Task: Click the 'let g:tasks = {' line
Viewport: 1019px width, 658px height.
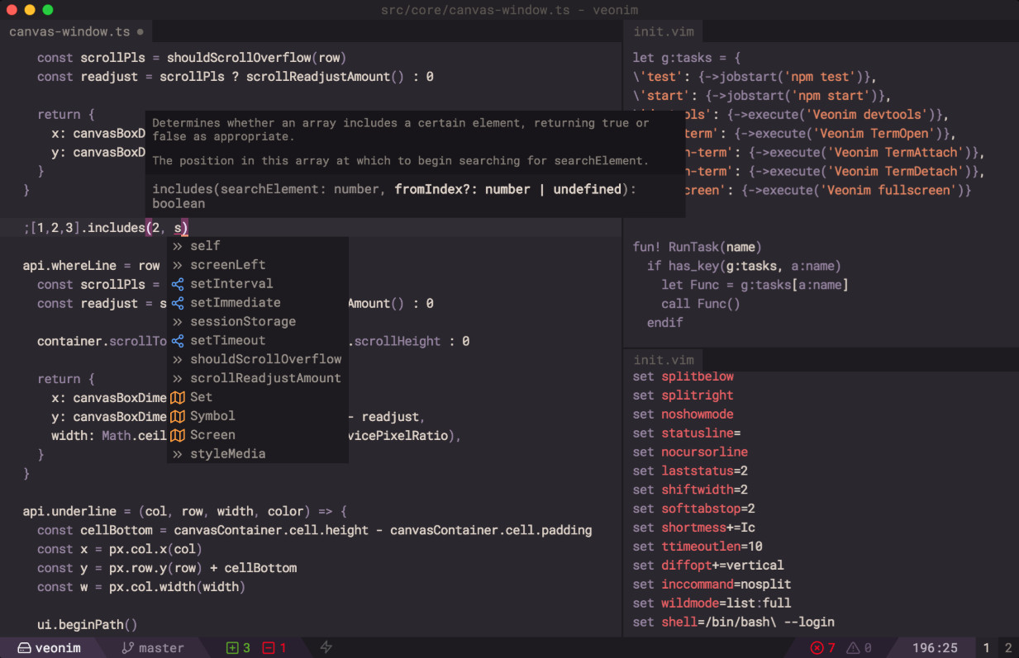Action: tap(687, 58)
